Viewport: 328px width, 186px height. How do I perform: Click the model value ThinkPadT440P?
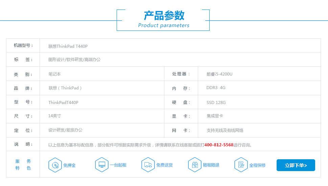(63, 103)
